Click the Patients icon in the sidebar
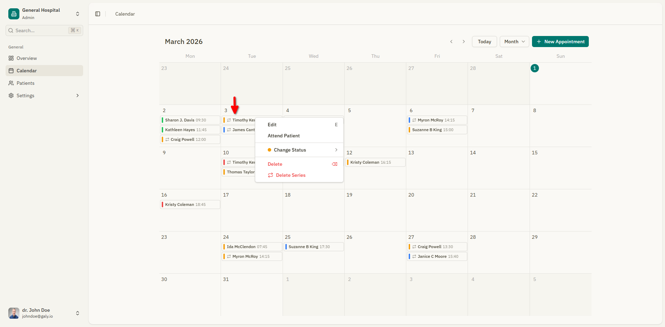 tap(11, 83)
